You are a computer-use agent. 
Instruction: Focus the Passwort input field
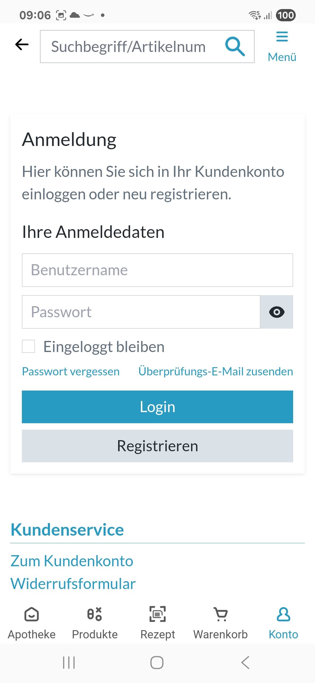tap(141, 312)
